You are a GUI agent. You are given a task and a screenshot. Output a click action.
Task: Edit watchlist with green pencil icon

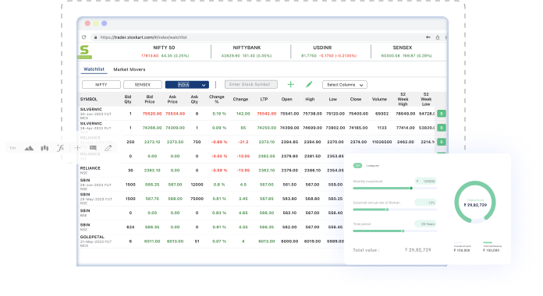[x=309, y=84]
